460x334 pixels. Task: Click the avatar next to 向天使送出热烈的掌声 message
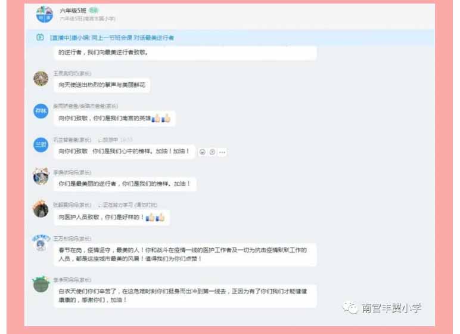coord(41,79)
